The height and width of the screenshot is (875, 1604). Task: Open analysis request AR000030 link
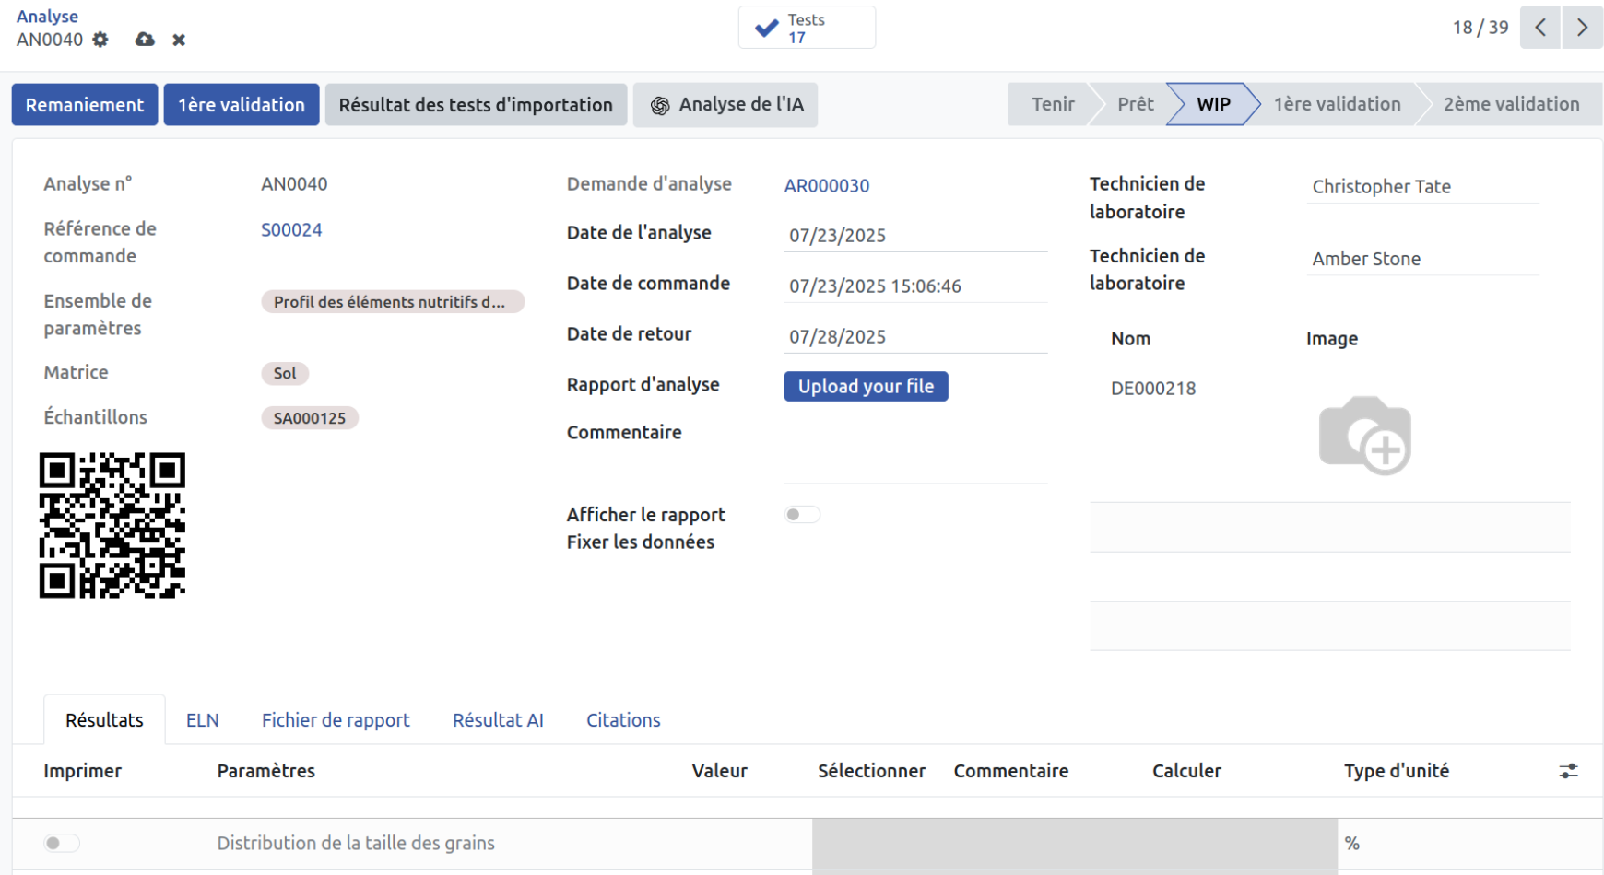(x=827, y=185)
